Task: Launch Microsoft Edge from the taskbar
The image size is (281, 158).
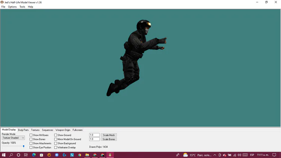Action: 34,155
